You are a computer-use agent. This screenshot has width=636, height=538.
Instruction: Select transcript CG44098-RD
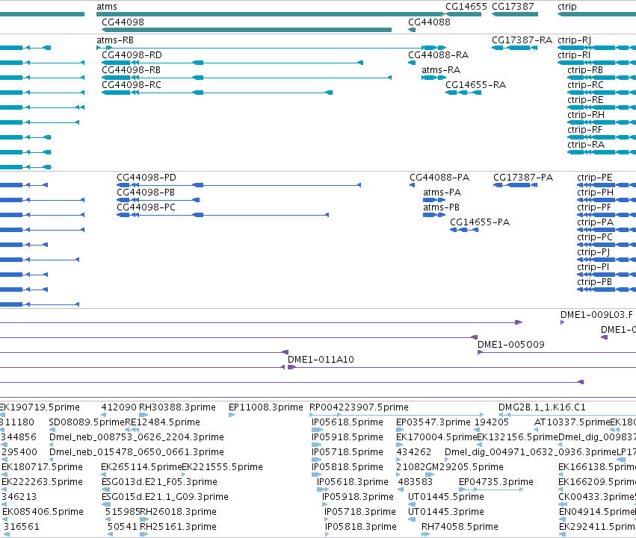tap(232, 63)
